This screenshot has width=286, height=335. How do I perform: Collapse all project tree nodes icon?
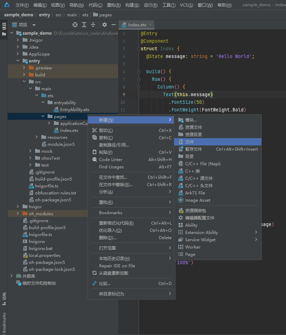pyautogui.click(x=93, y=25)
